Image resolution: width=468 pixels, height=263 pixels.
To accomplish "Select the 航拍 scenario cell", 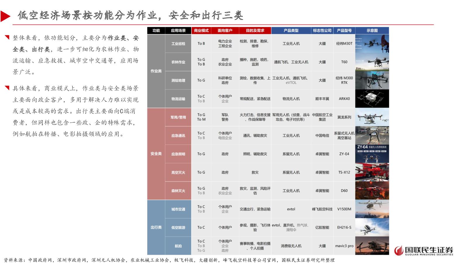I will tap(178, 246).
